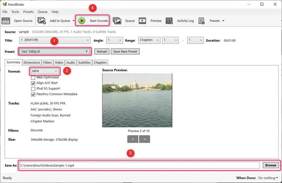Click the Preview film frame icon

tap(142, 21)
